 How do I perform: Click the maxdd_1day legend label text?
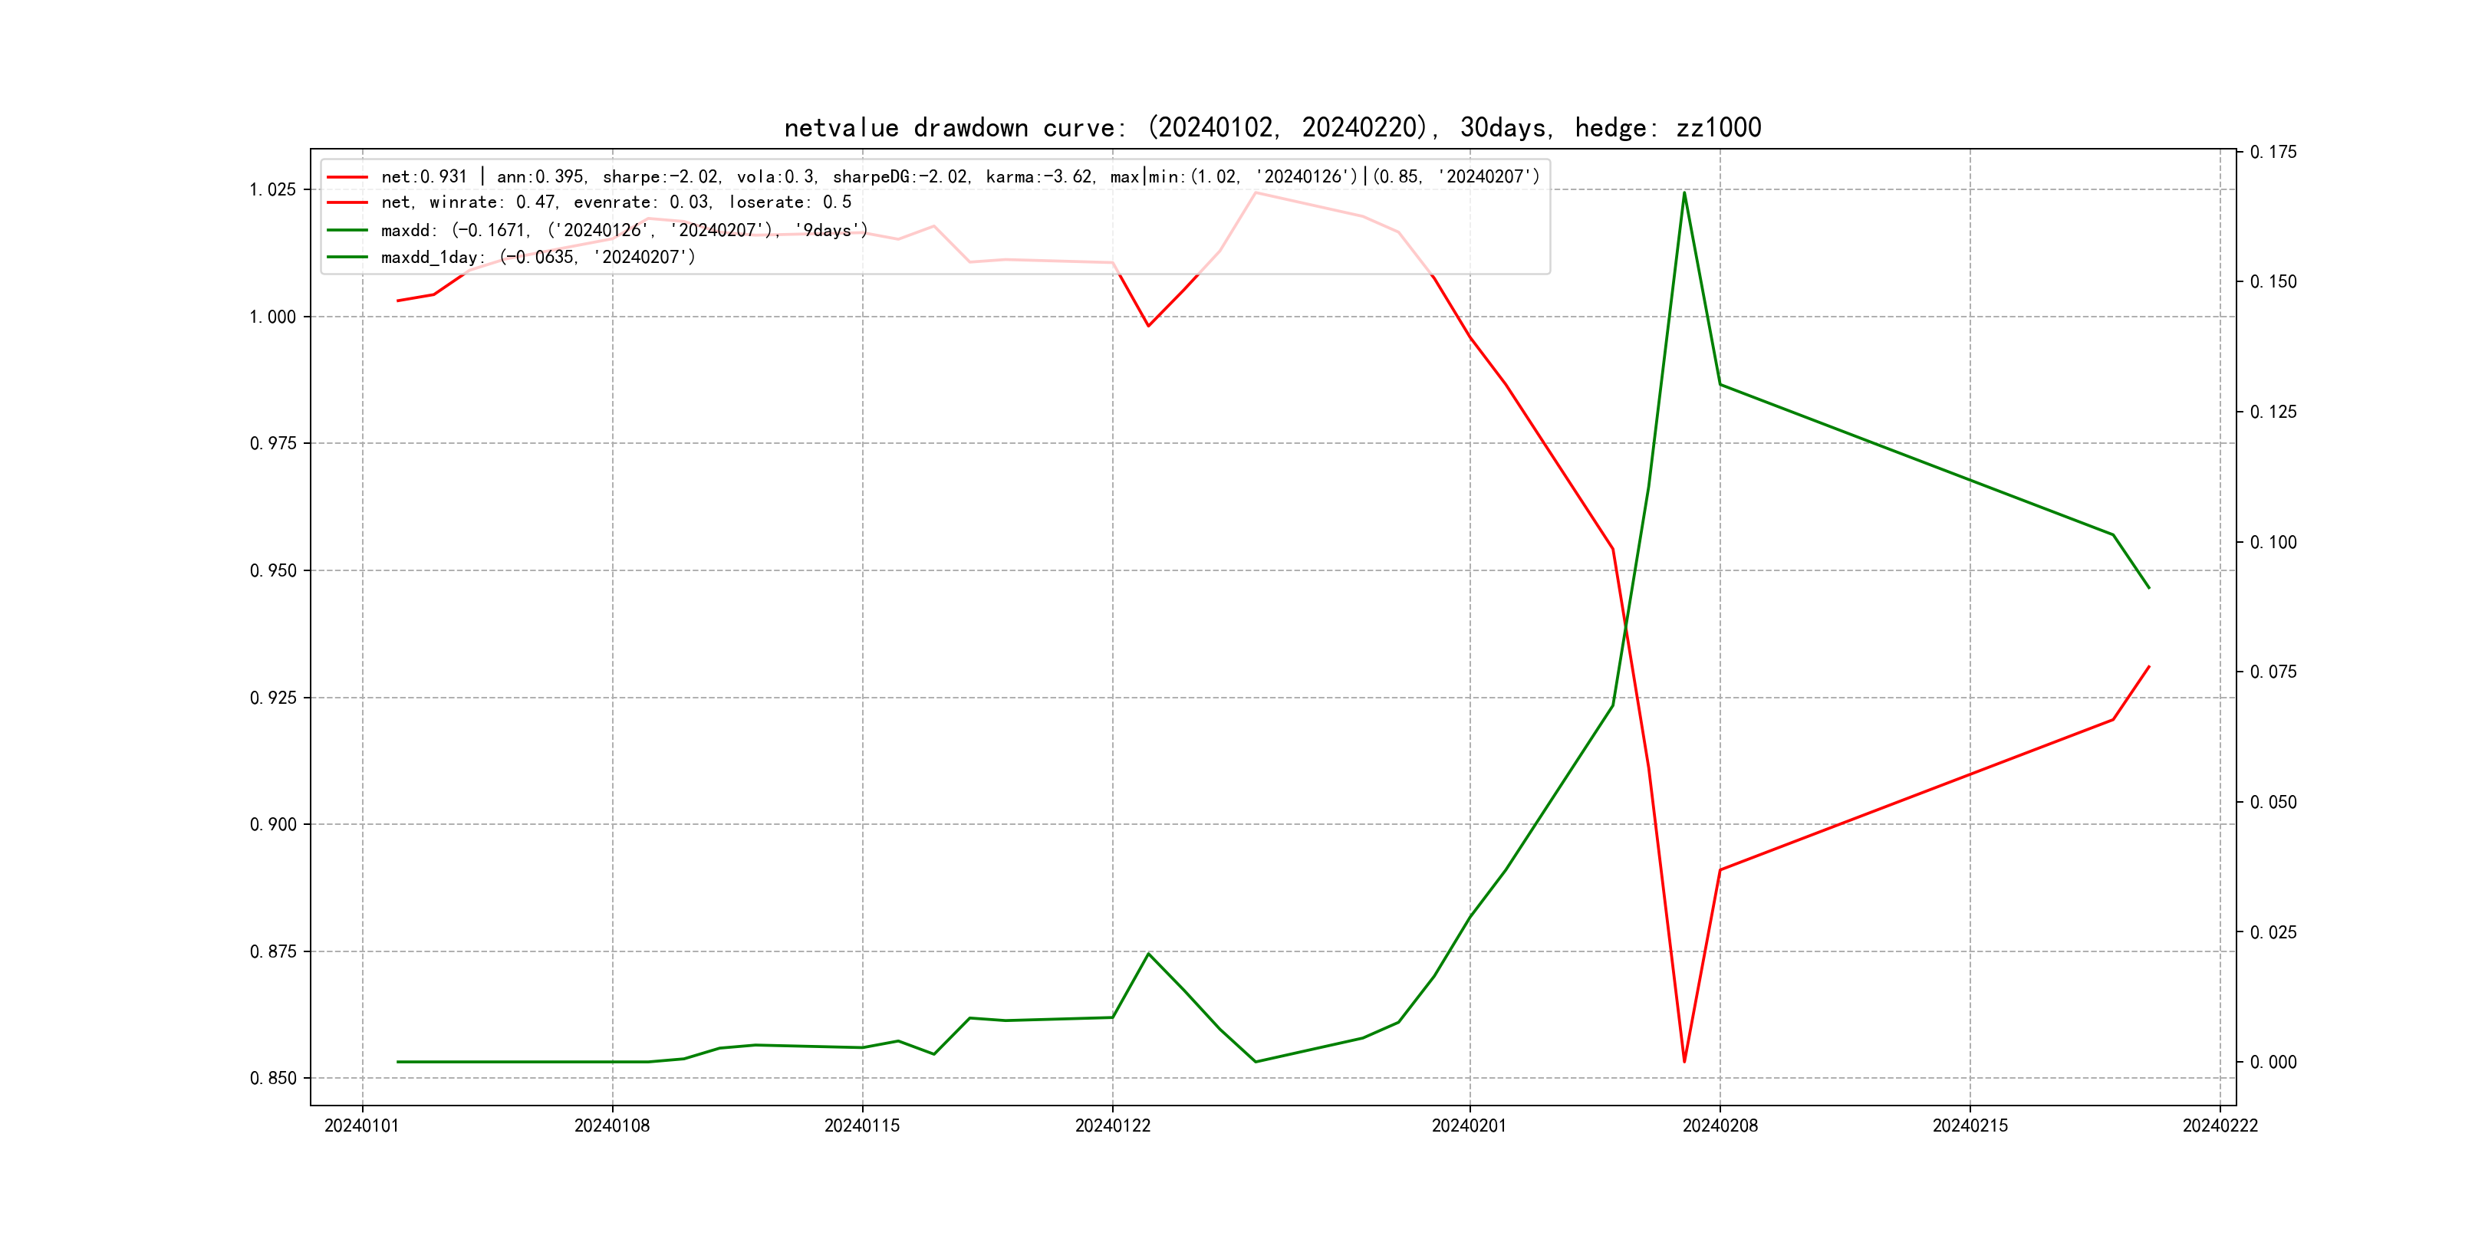pyautogui.click(x=538, y=258)
